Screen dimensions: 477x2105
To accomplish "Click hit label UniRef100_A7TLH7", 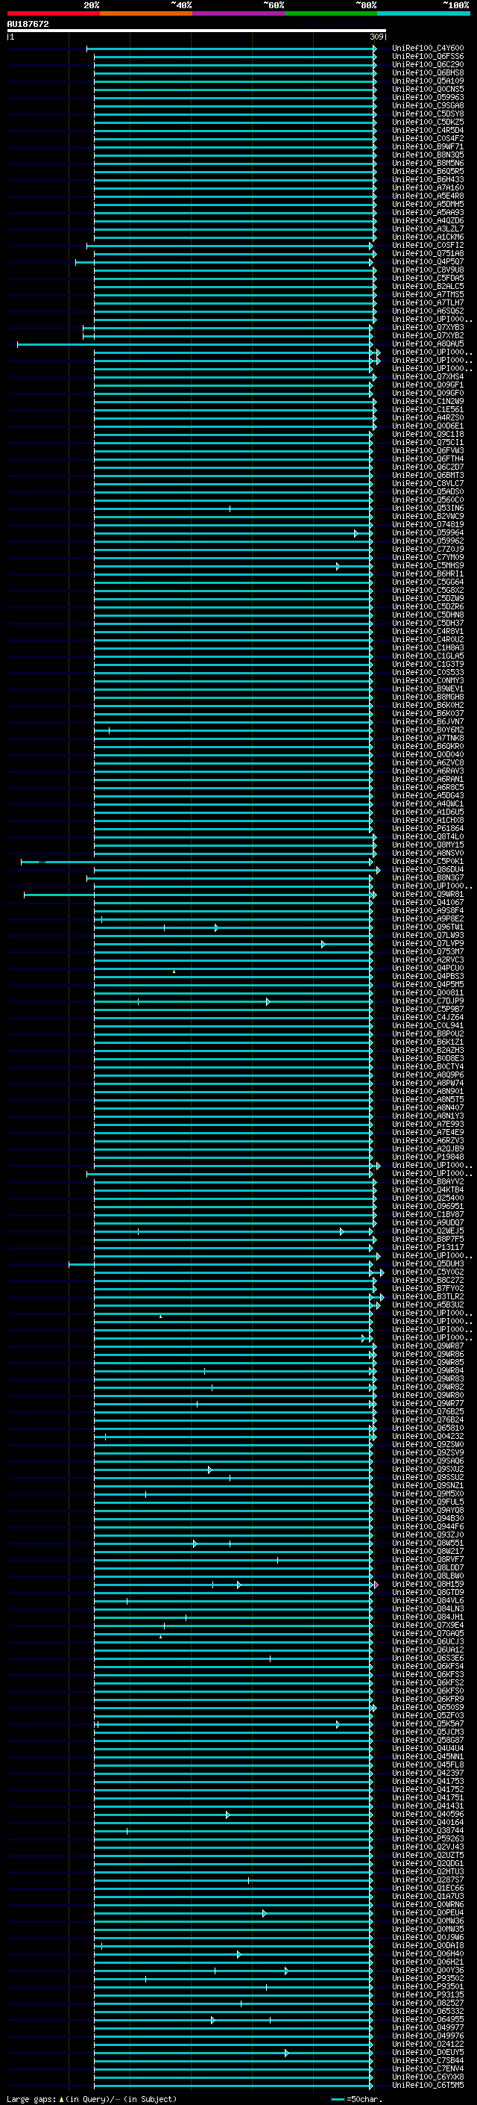I will (427, 302).
